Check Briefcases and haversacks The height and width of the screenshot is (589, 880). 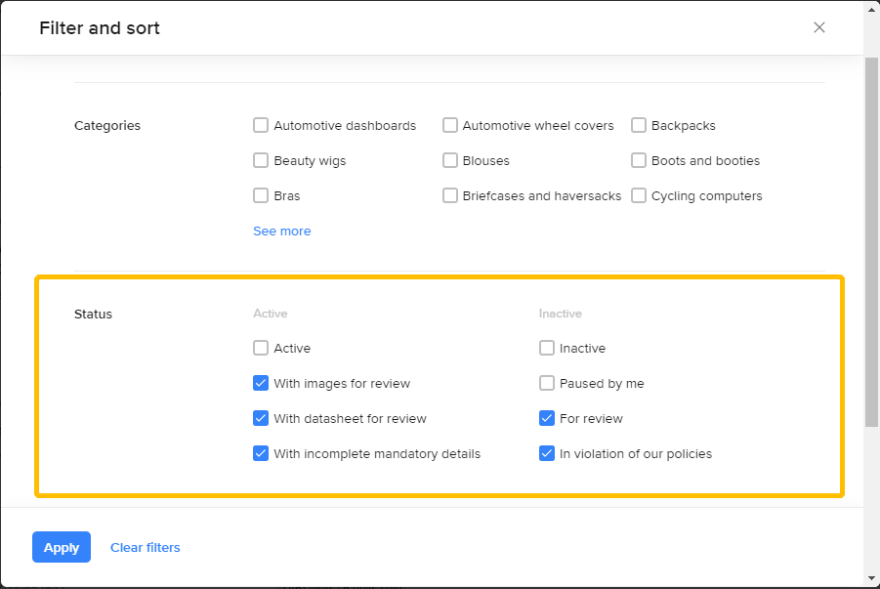coord(450,195)
